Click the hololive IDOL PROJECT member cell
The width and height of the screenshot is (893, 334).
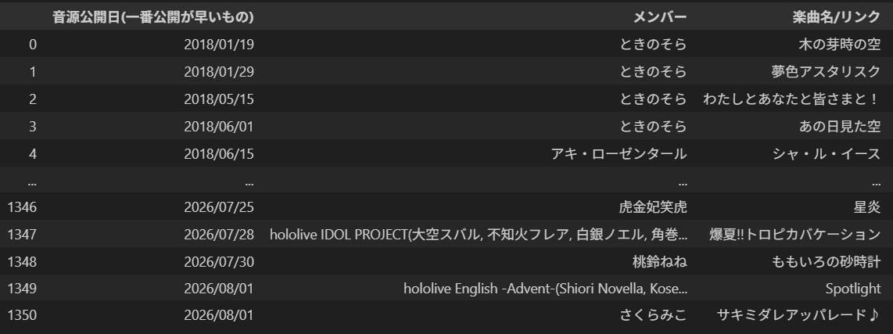tap(479, 234)
